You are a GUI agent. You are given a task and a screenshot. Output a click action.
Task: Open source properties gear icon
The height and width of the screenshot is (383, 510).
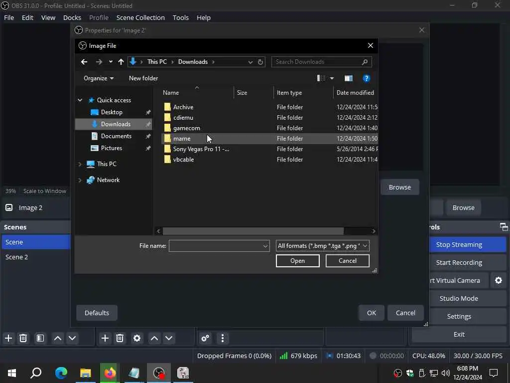click(137, 338)
